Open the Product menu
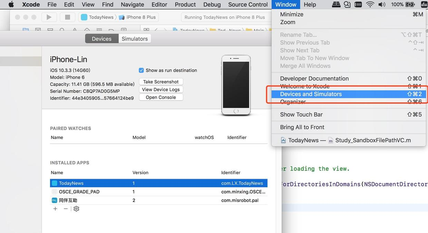This screenshot has width=428, height=233. point(185,4)
